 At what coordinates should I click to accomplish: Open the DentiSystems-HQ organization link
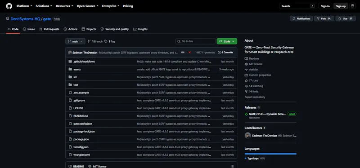25,19
